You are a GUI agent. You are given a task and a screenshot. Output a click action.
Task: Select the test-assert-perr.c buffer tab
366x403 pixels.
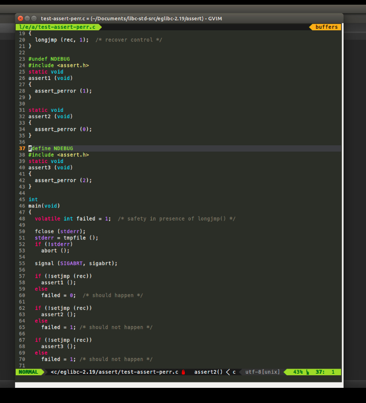[x=57, y=27]
